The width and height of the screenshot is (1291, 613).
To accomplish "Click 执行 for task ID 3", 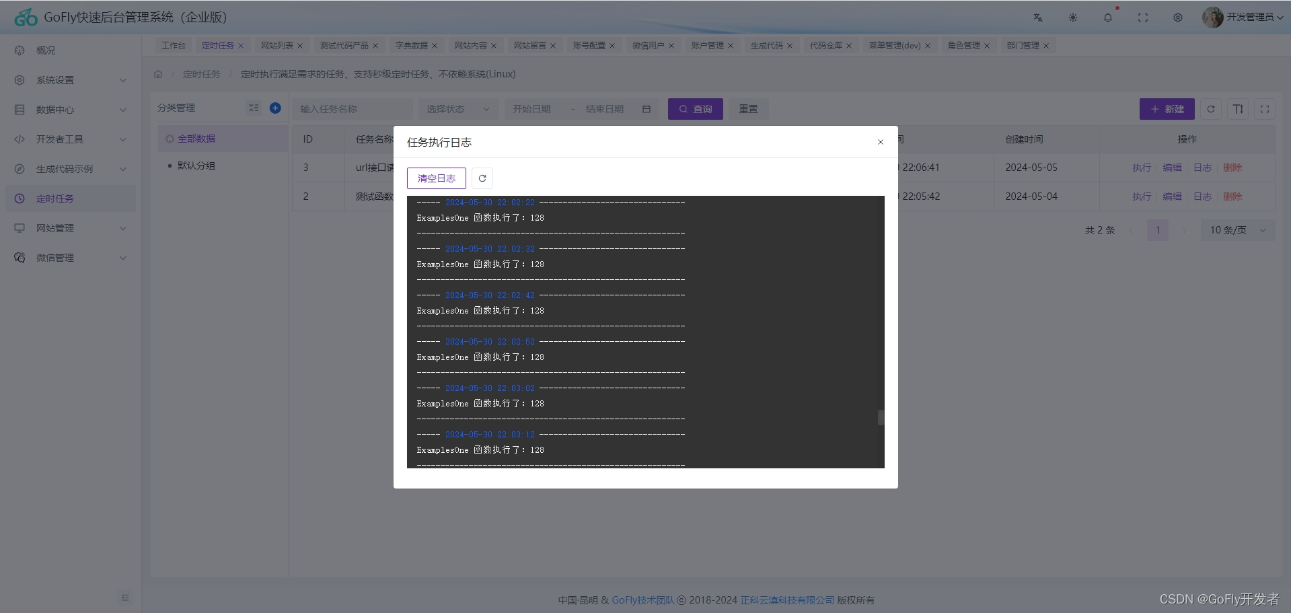I will [x=1142, y=168].
